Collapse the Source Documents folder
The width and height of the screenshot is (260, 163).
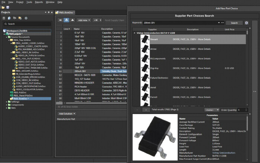tap(7, 37)
